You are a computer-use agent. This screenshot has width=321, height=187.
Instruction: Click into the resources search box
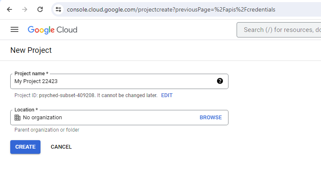279,30
